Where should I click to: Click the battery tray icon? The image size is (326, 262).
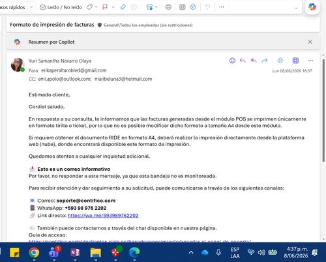(x=273, y=252)
